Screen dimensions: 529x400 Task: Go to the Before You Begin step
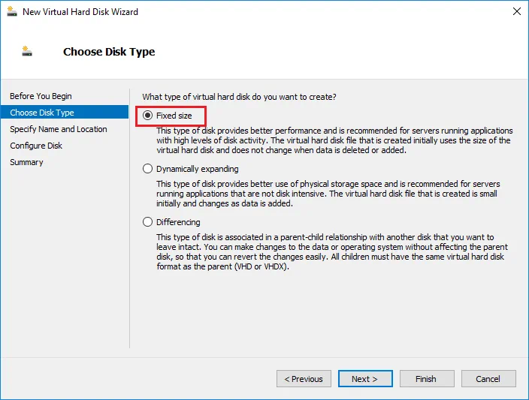pos(41,96)
